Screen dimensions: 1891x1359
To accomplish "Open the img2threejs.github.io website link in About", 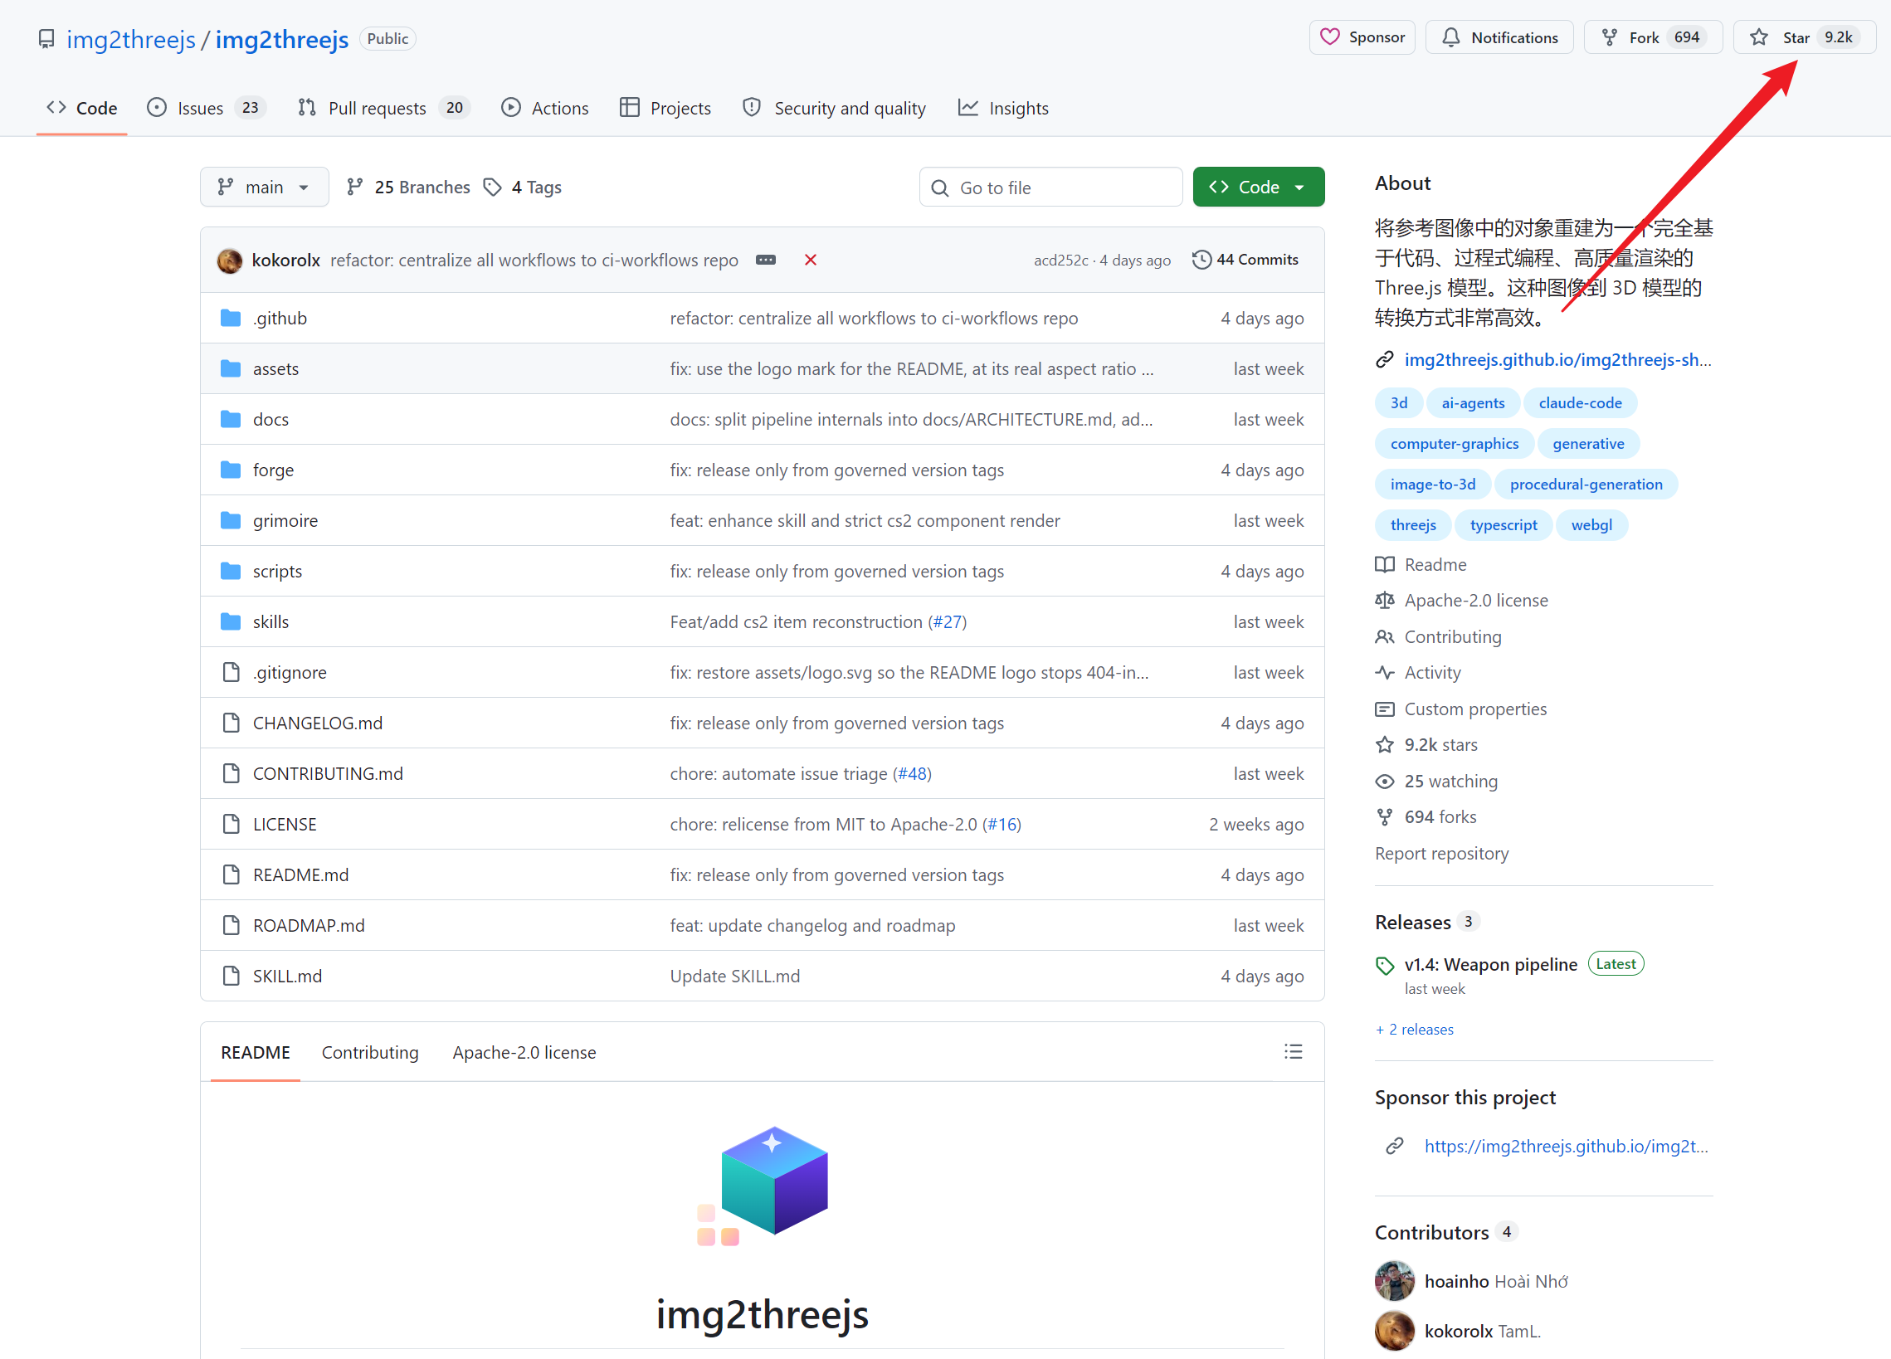I will click(1557, 359).
